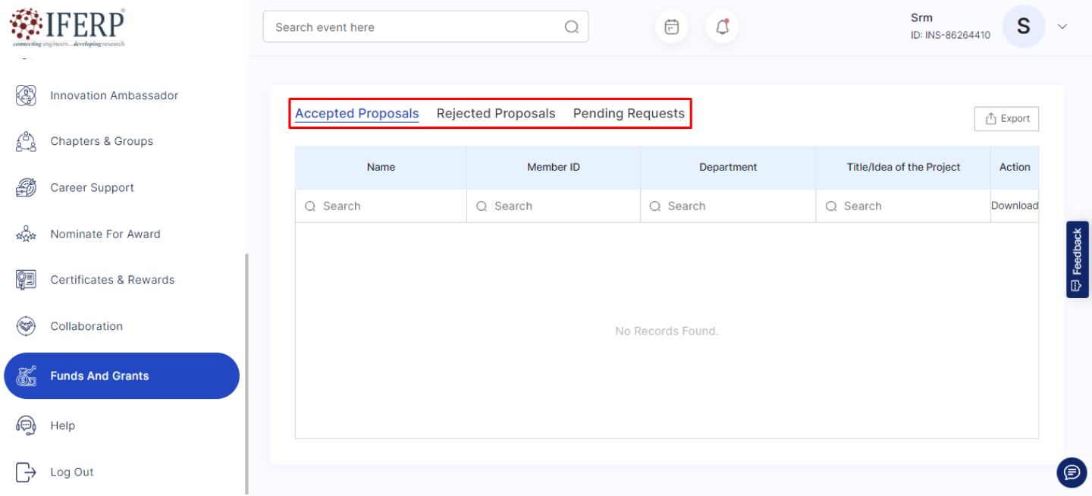Export the proposals table
Viewport: 1092px width, 496px height.
[1006, 119]
